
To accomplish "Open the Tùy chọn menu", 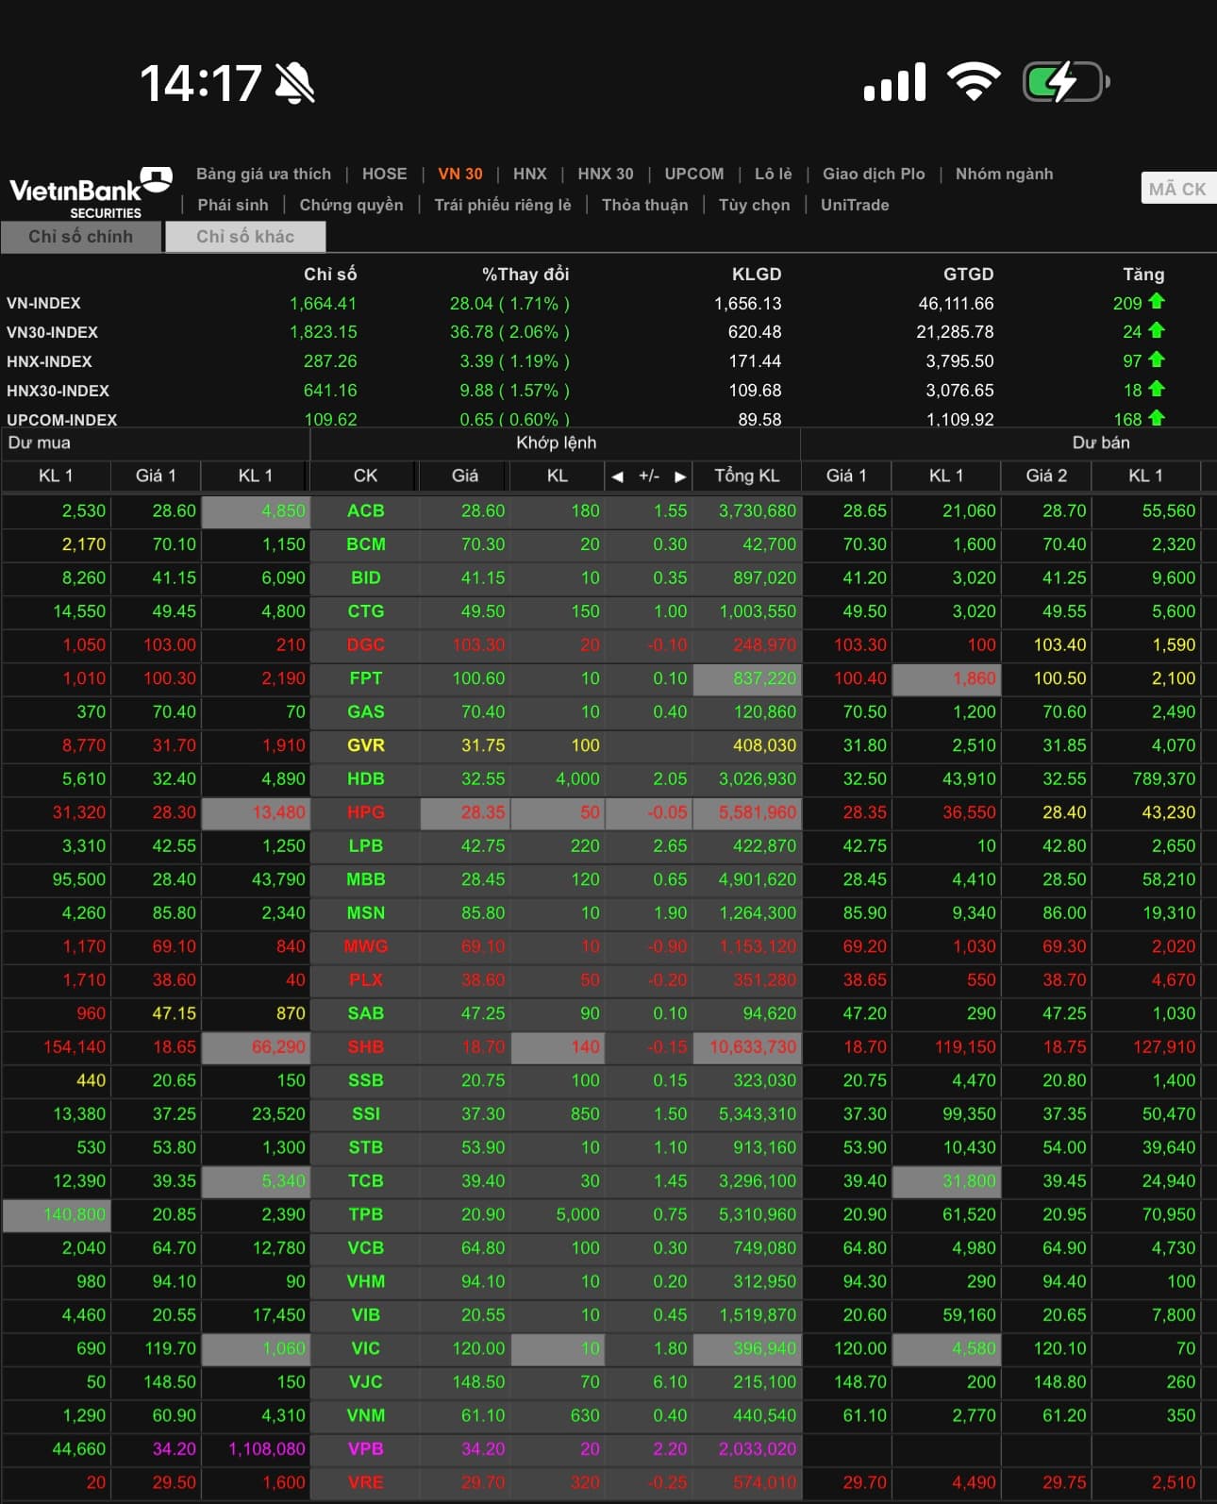I will (754, 205).
